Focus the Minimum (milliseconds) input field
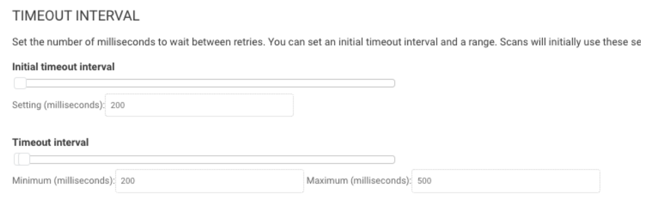 210,181
